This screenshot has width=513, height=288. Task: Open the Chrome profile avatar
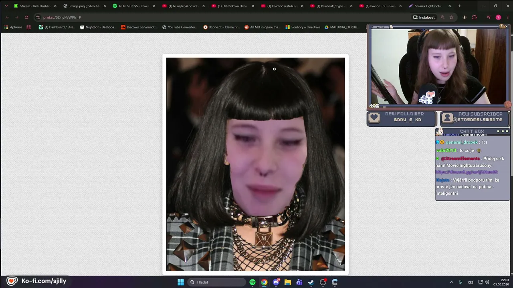(x=498, y=17)
